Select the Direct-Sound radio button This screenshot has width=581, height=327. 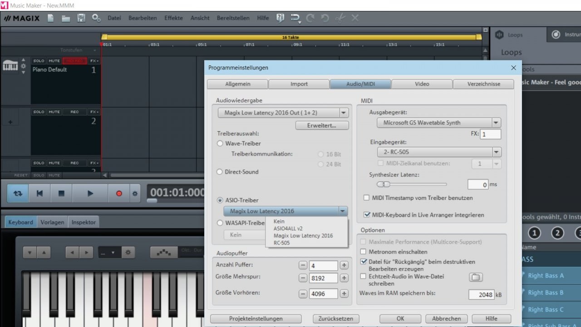(220, 172)
